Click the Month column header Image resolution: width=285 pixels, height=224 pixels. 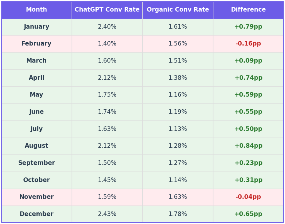coord(36,10)
